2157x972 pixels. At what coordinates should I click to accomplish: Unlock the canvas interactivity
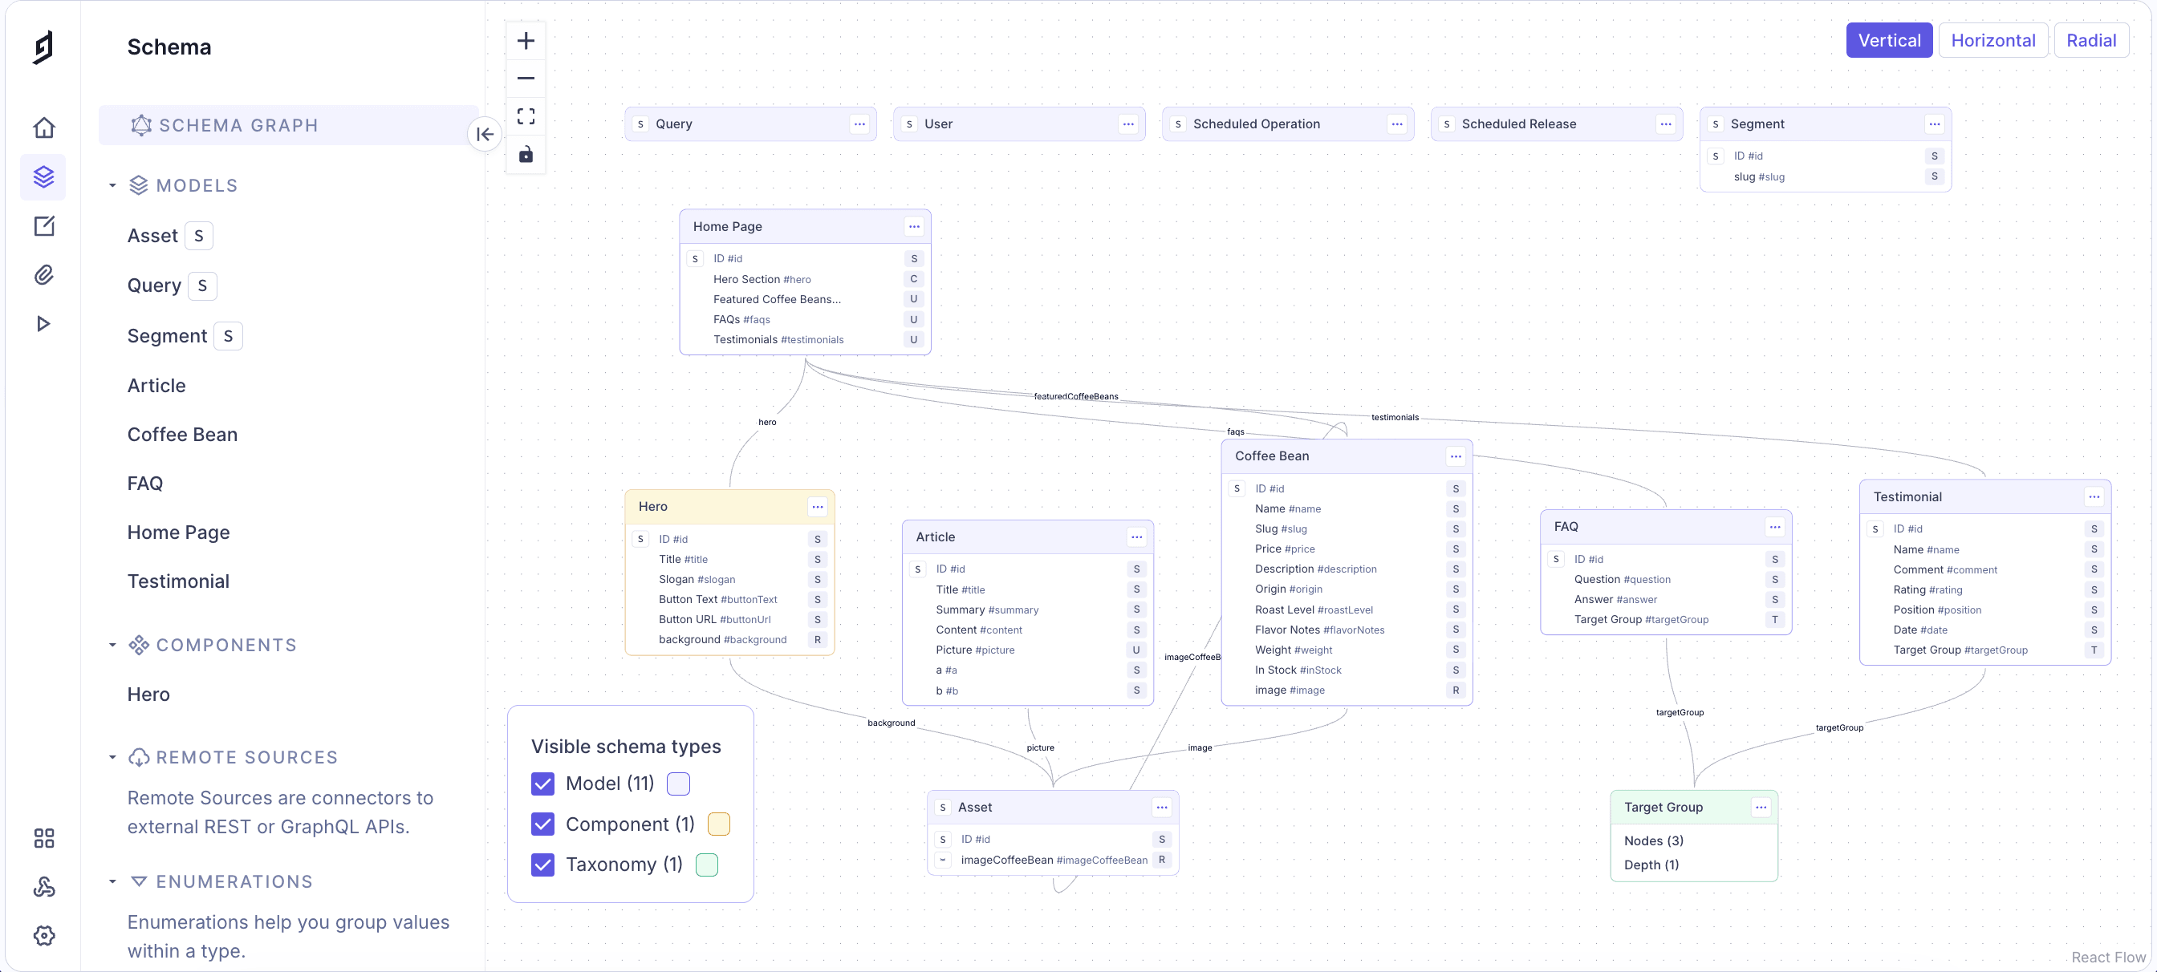(x=526, y=154)
